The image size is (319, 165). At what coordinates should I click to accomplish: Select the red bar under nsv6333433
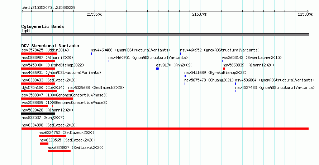point(38,84)
